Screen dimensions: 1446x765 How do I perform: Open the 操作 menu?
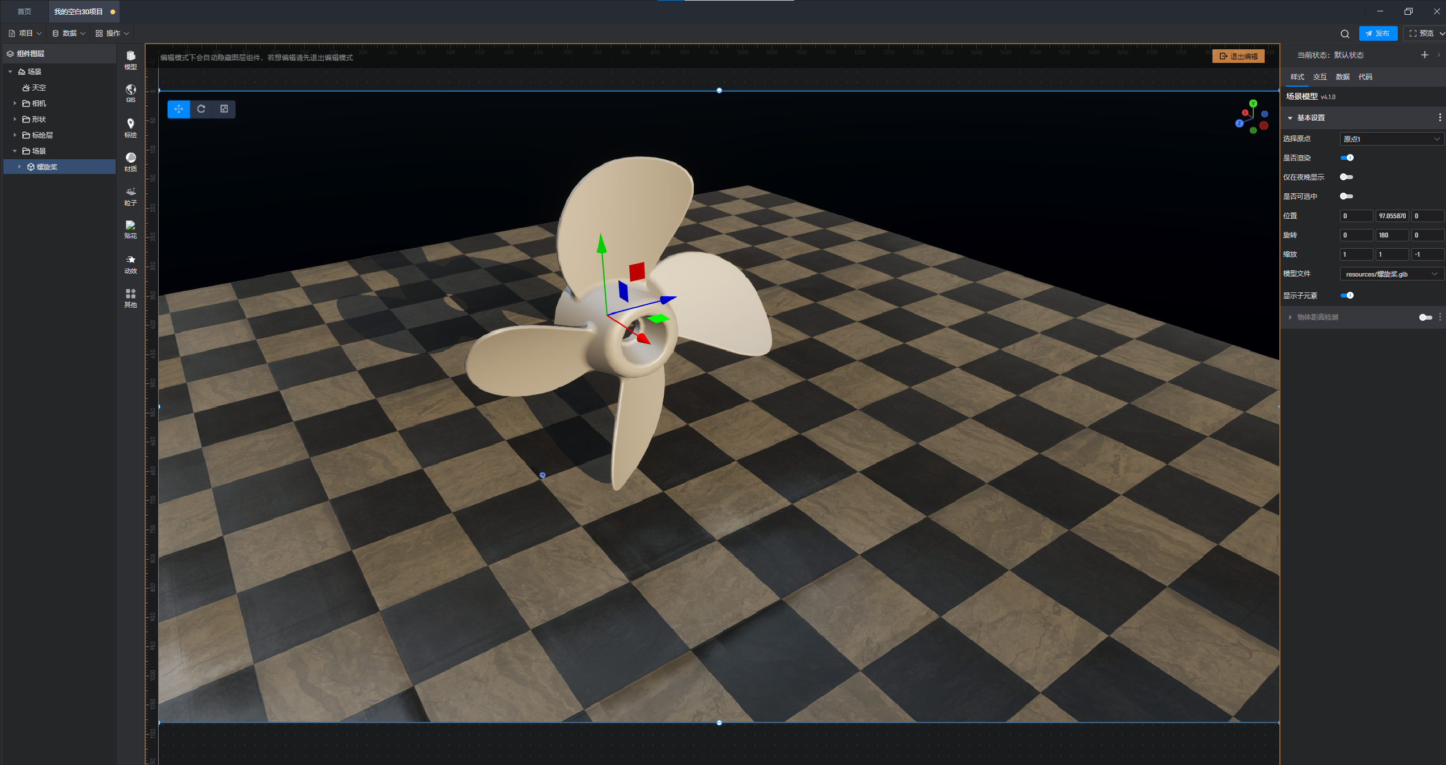pos(112,33)
